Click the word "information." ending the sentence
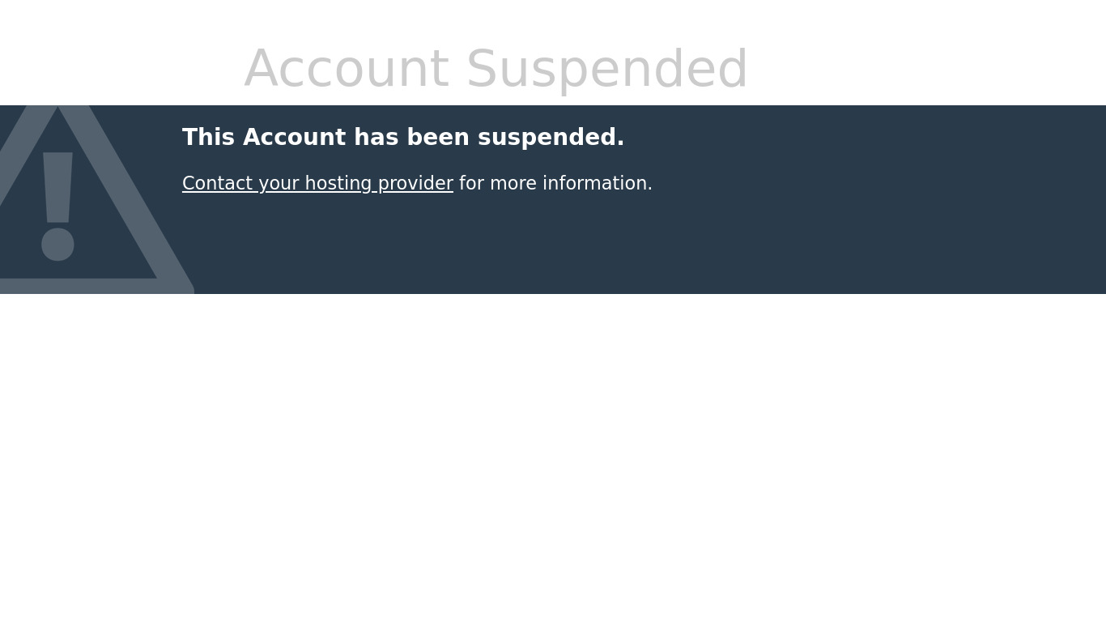The height and width of the screenshot is (622, 1106). pos(598,184)
